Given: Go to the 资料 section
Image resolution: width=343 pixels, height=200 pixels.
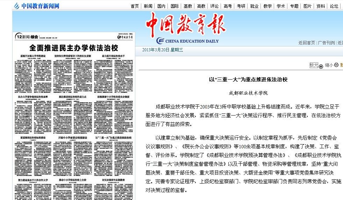Looking at the screenshot, I should 321,6.
